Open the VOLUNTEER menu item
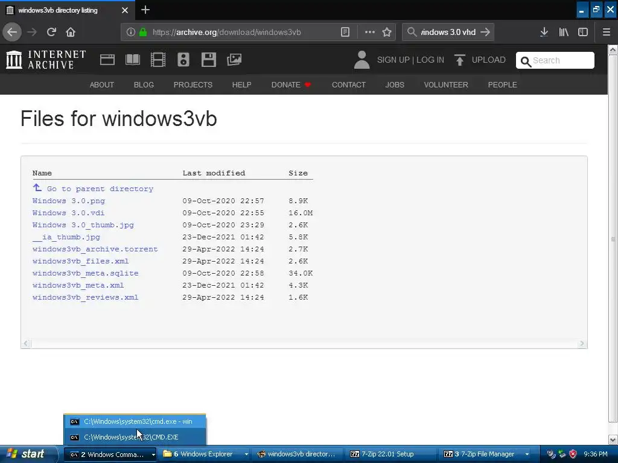 [446, 84]
